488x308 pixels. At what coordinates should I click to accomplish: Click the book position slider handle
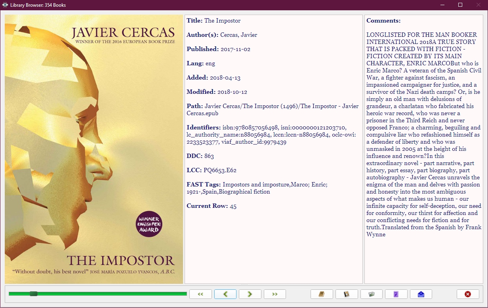point(34,294)
